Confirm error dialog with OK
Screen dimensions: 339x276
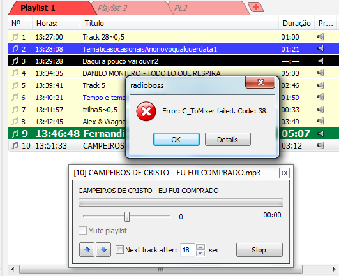click(176, 140)
